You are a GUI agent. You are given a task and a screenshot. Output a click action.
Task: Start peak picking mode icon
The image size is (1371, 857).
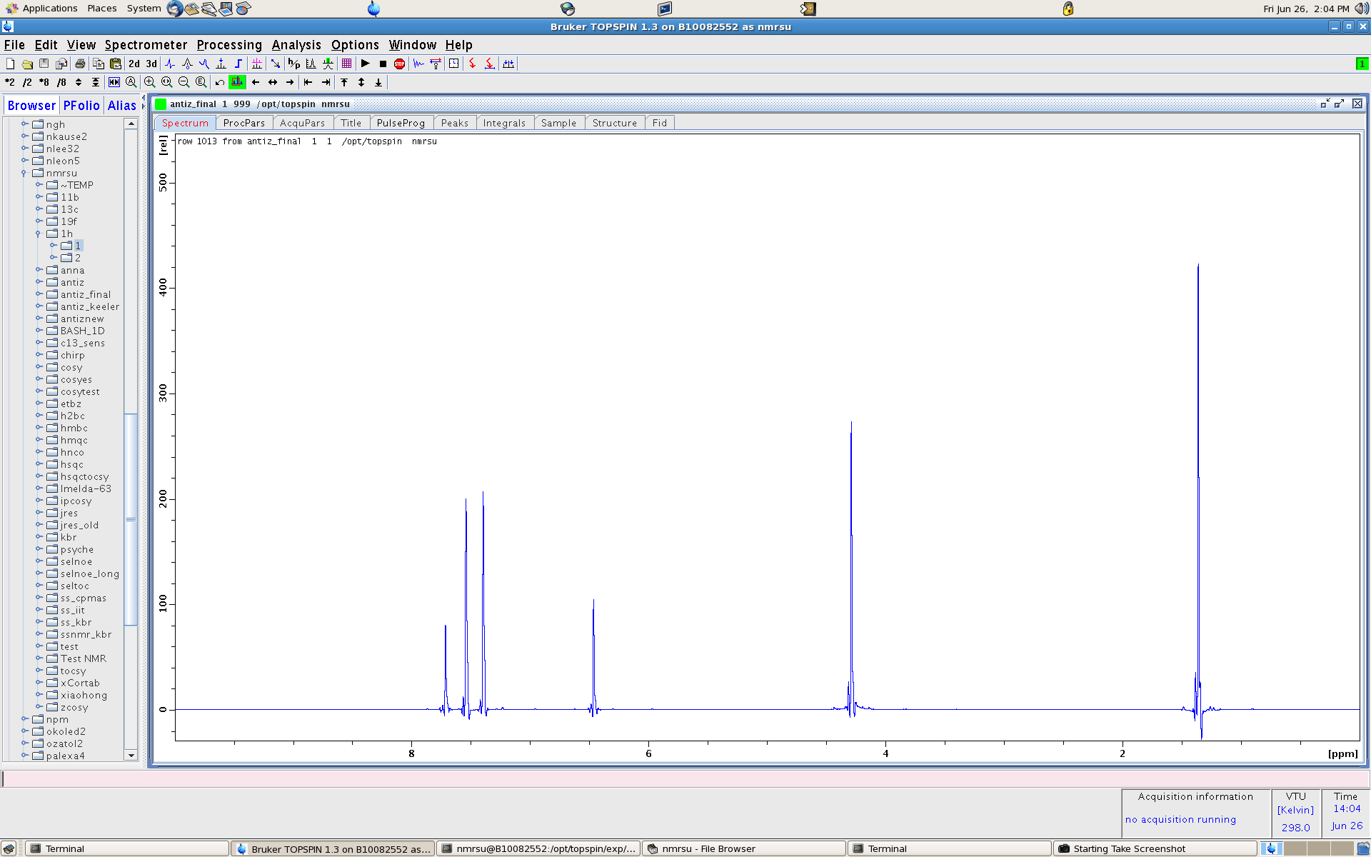coord(221,64)
